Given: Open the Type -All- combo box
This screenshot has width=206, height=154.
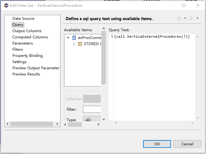Looking at the screenshot, I should click(92, 120).
